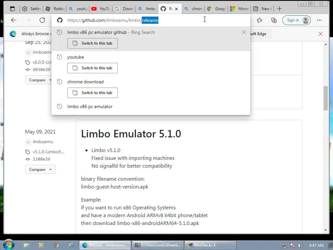Switch to tab under chrome download suggestion

[92, 93]
